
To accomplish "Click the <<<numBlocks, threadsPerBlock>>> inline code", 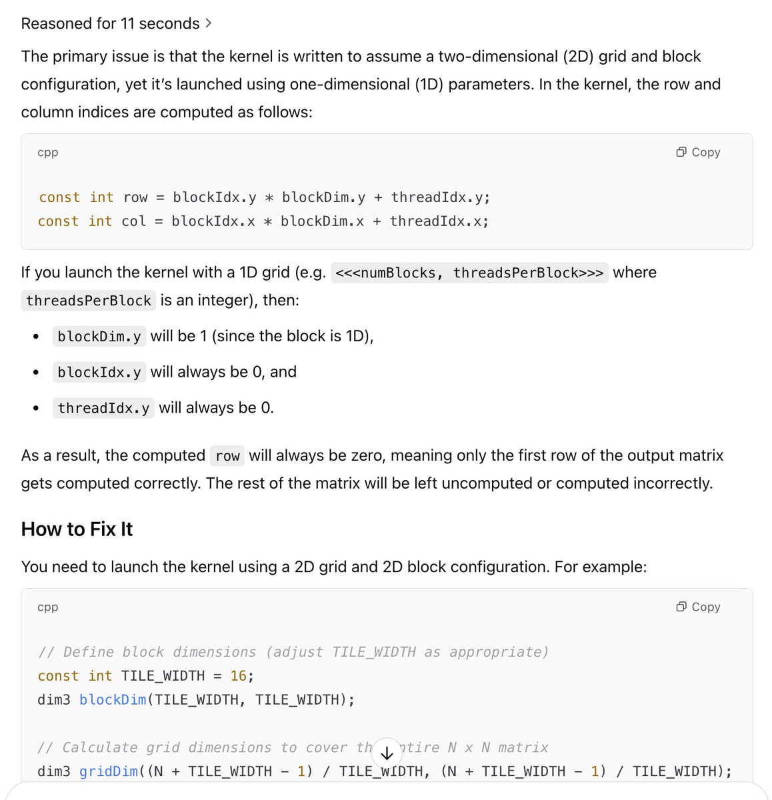I will coord(470,273).
